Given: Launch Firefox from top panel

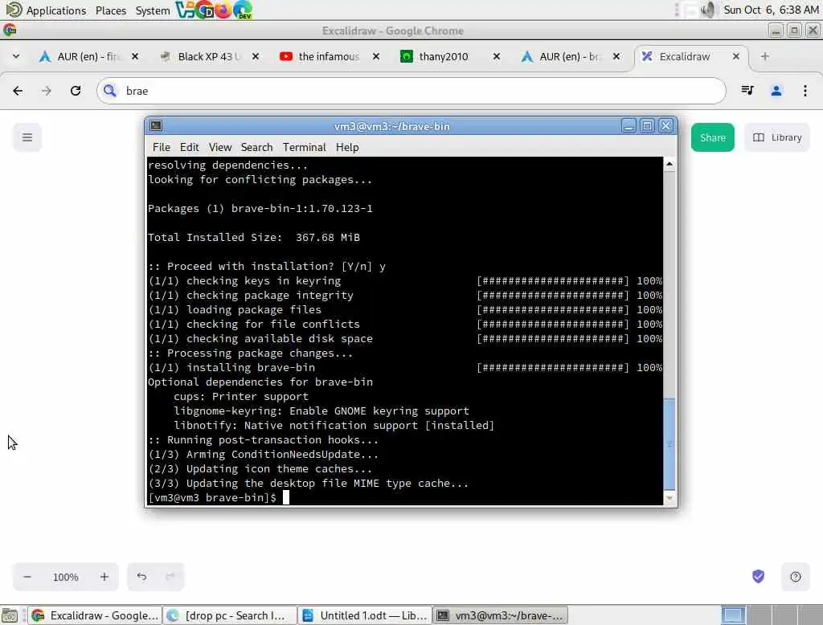Looking at the screenshot, I should 223,10.
